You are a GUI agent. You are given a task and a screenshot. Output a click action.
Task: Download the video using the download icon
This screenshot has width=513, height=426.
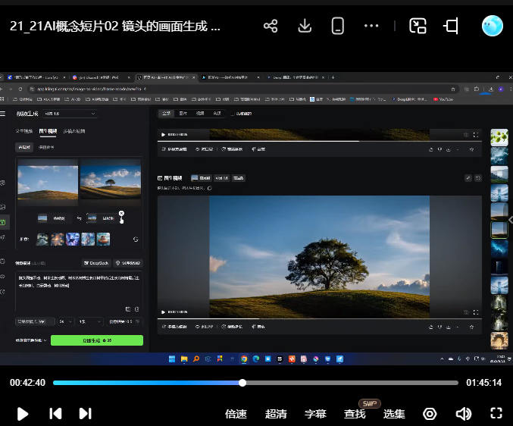(x=305, y=27)
